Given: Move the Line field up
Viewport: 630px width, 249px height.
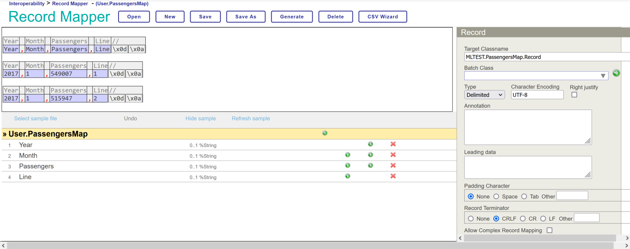Looking at the screenshot, I should [348, 176].
